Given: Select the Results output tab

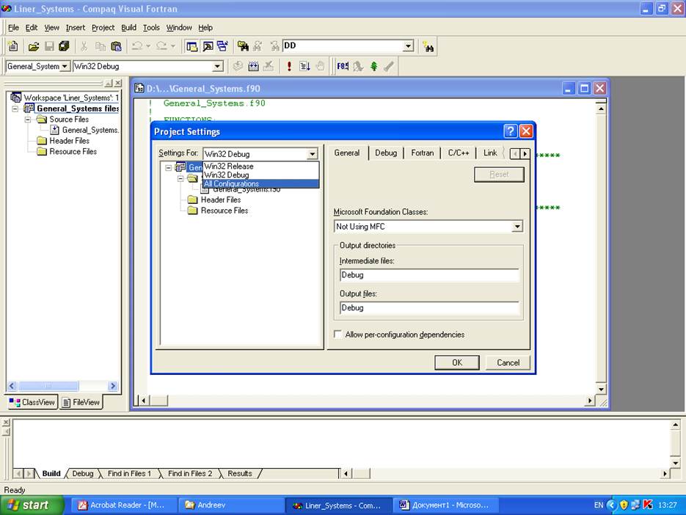Looking at the screenshot, I should tap(240, 473).
